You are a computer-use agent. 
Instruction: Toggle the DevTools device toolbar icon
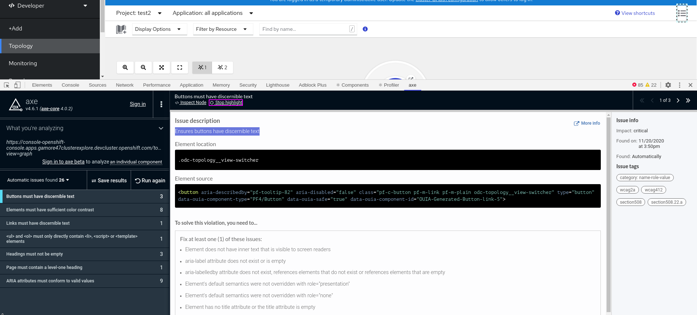point(17,85)
